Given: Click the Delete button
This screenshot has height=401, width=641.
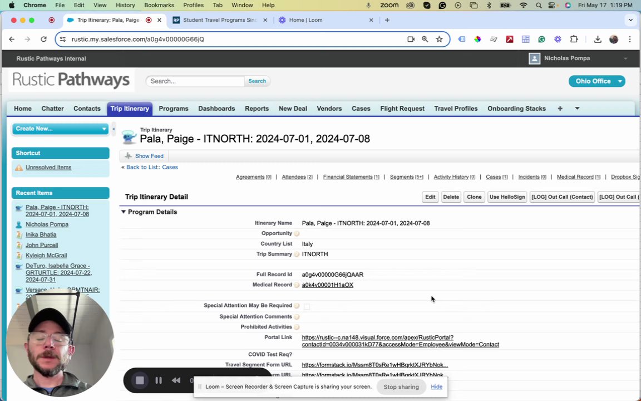Looking at the screenshot, I should point(451,197).
